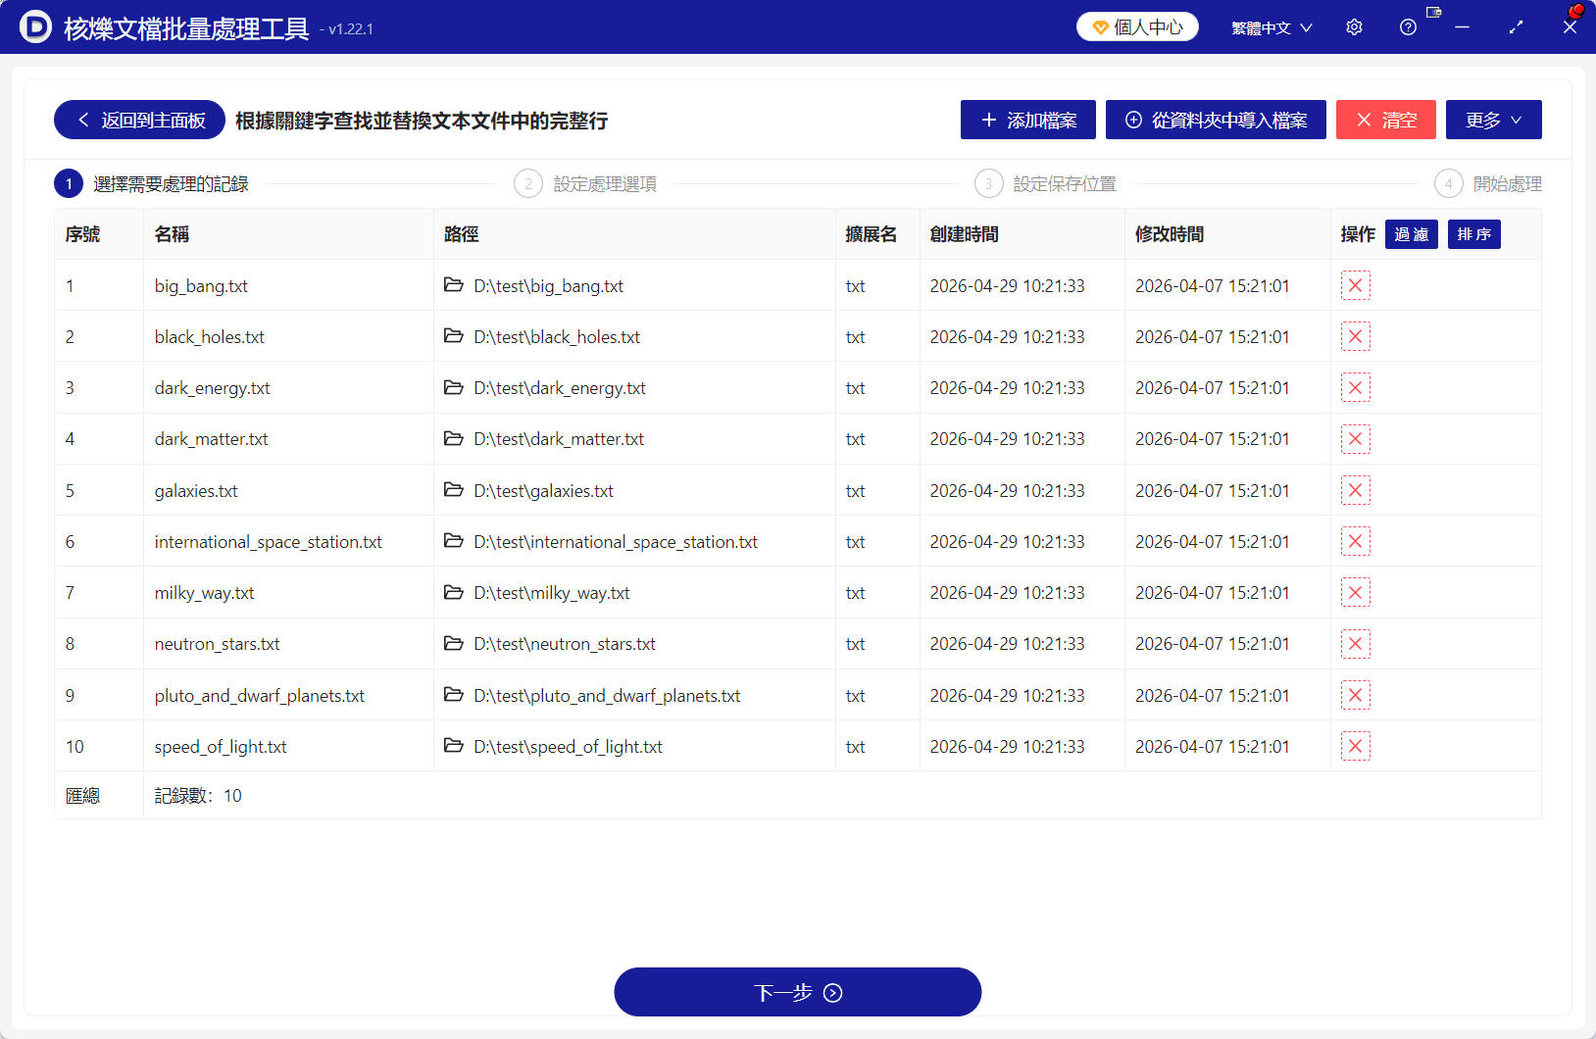Click the folder icon beside galaxies.txt path
Screen dimensions: 1596x1039
pyautogui.click(x=454, y=490)
